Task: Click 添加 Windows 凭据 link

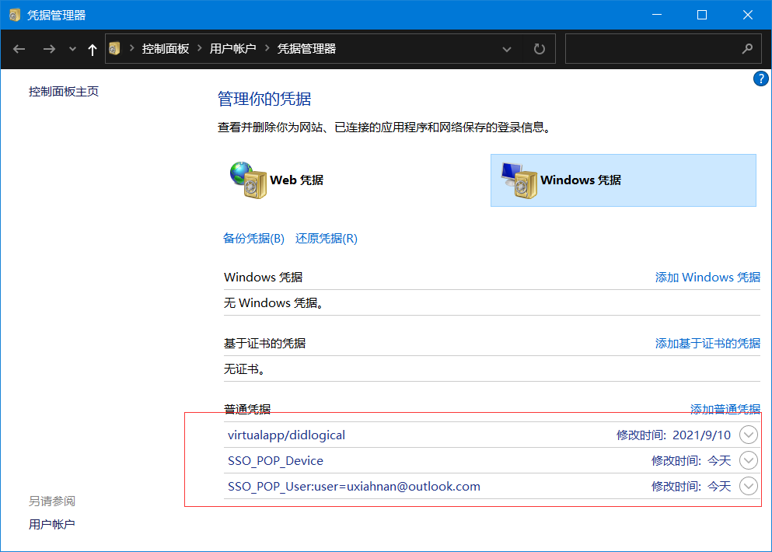Action: pos(707,278)
